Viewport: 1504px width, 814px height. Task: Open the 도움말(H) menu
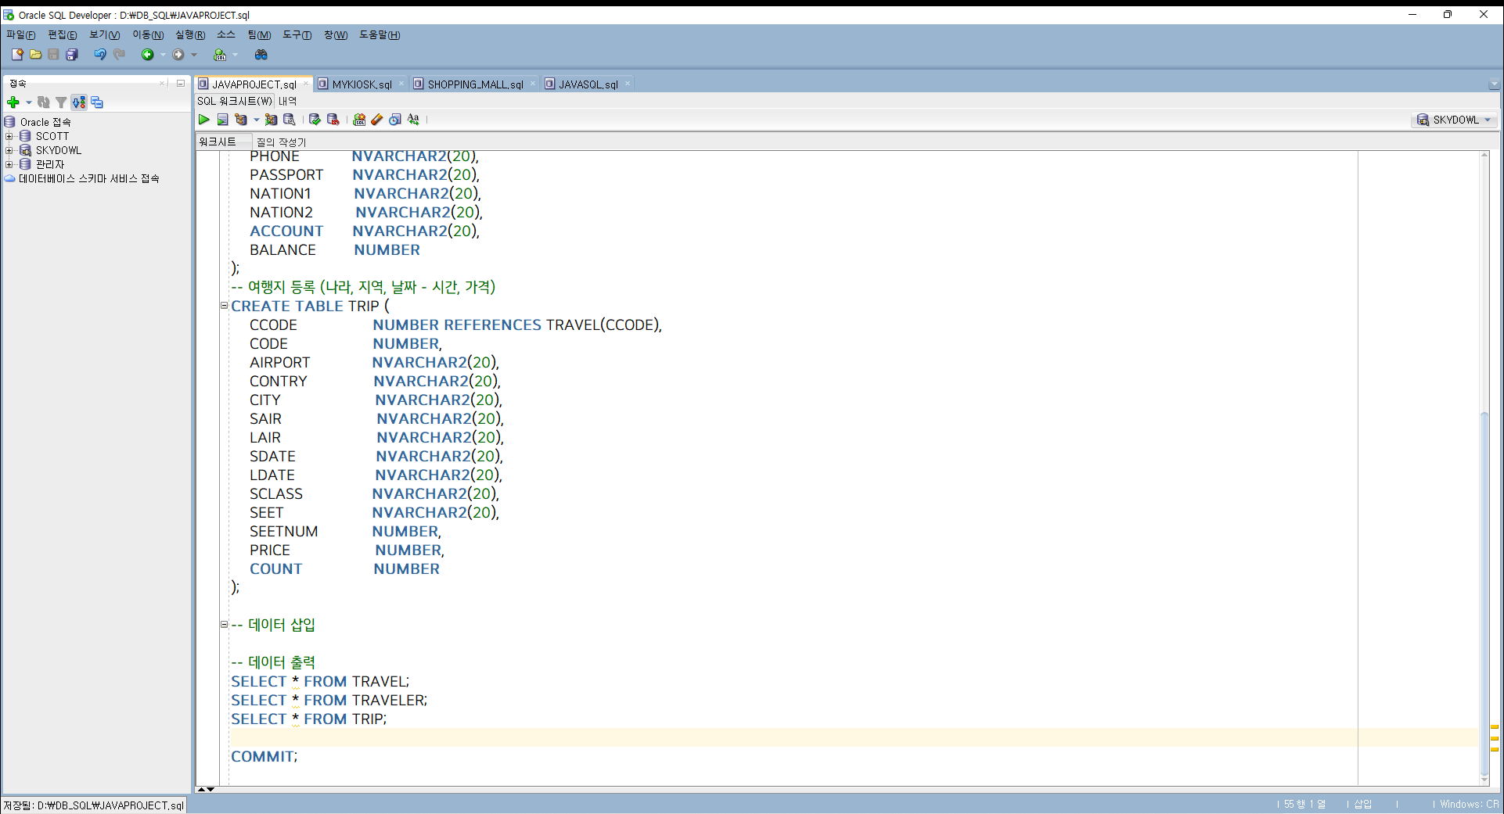380,35
